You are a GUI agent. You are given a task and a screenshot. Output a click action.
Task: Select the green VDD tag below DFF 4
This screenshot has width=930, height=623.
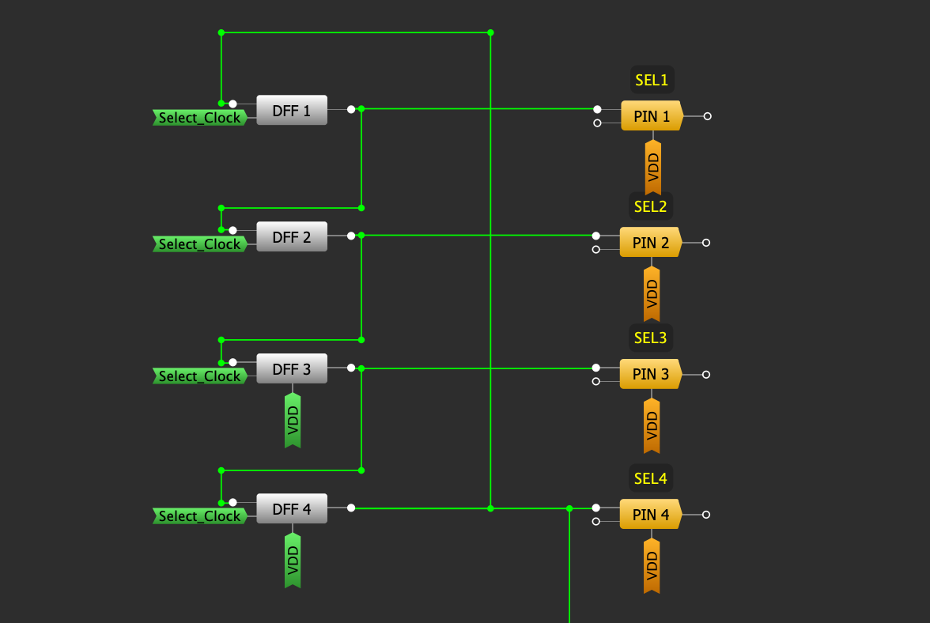pos(293,561)
